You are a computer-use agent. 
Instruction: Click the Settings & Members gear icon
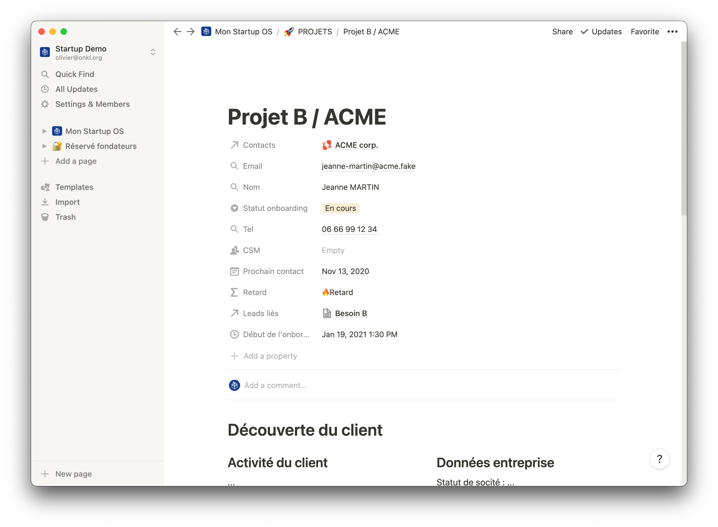[x=45, y=104]
